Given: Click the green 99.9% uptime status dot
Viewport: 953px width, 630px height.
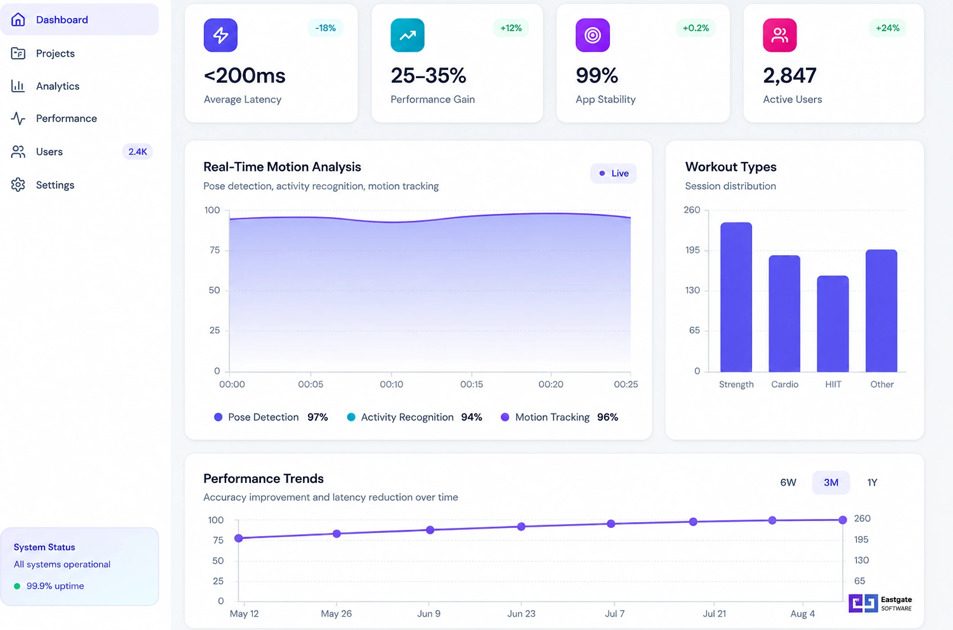Looking at the screenshot, I should pos(17,586).
